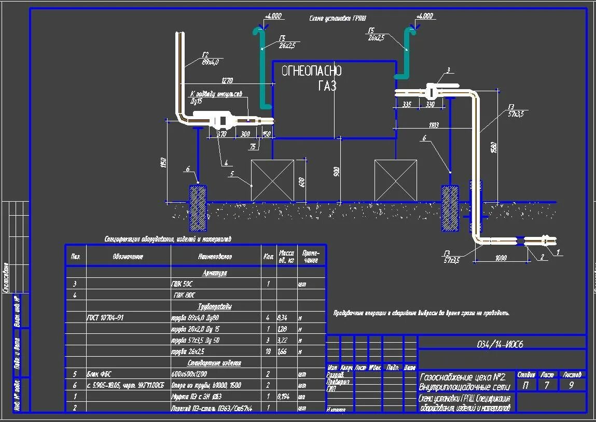Click the 900 vertical dimension

[336, 171]
